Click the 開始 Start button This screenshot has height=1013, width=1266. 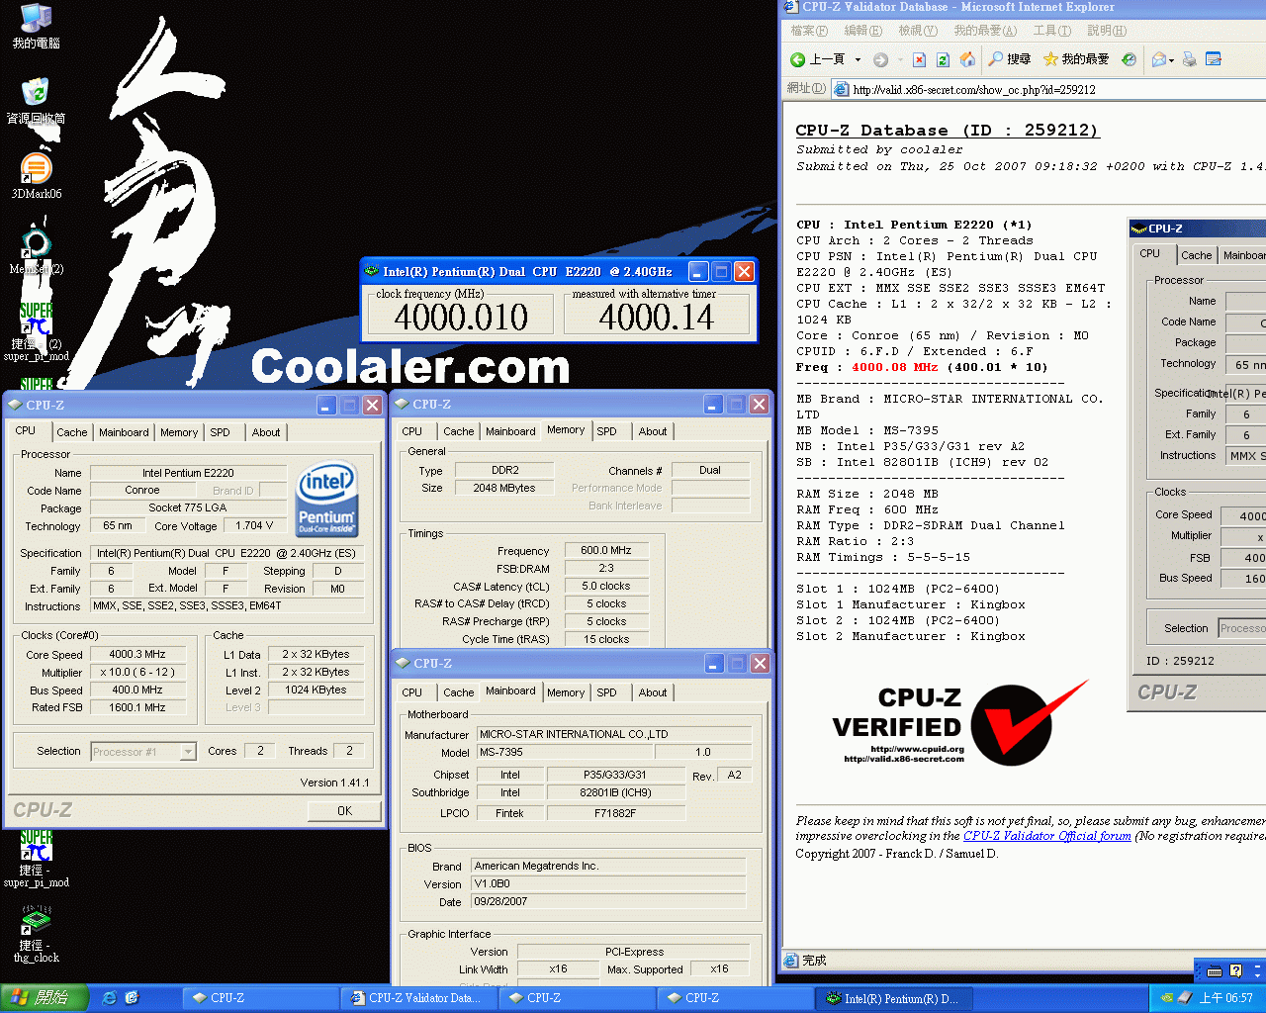[x=45, y=998]
